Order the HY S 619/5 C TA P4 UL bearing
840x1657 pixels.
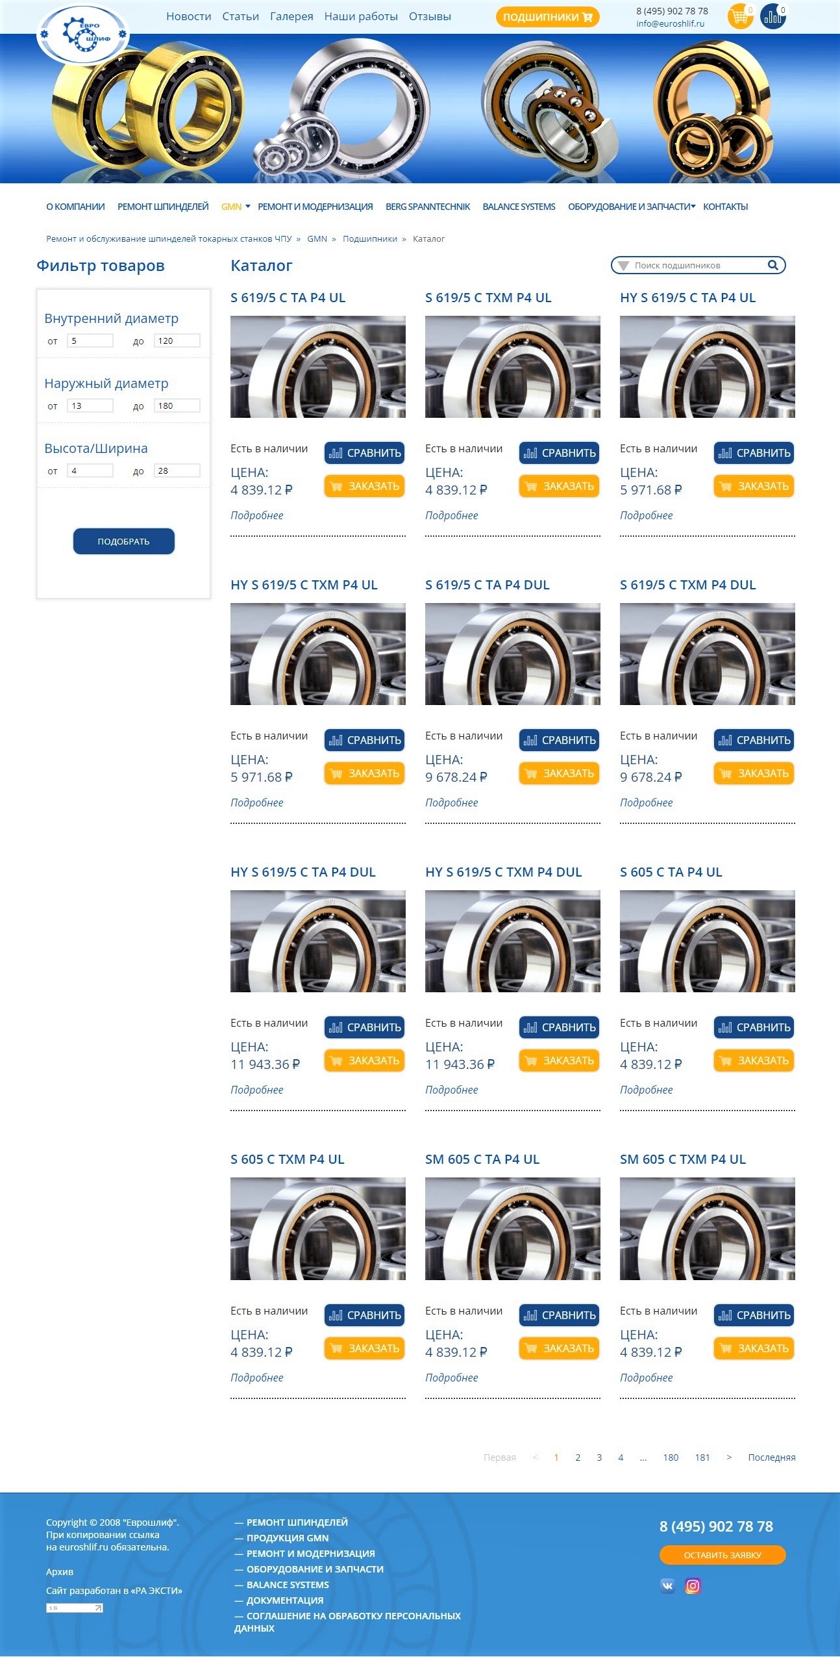point(754,486)
